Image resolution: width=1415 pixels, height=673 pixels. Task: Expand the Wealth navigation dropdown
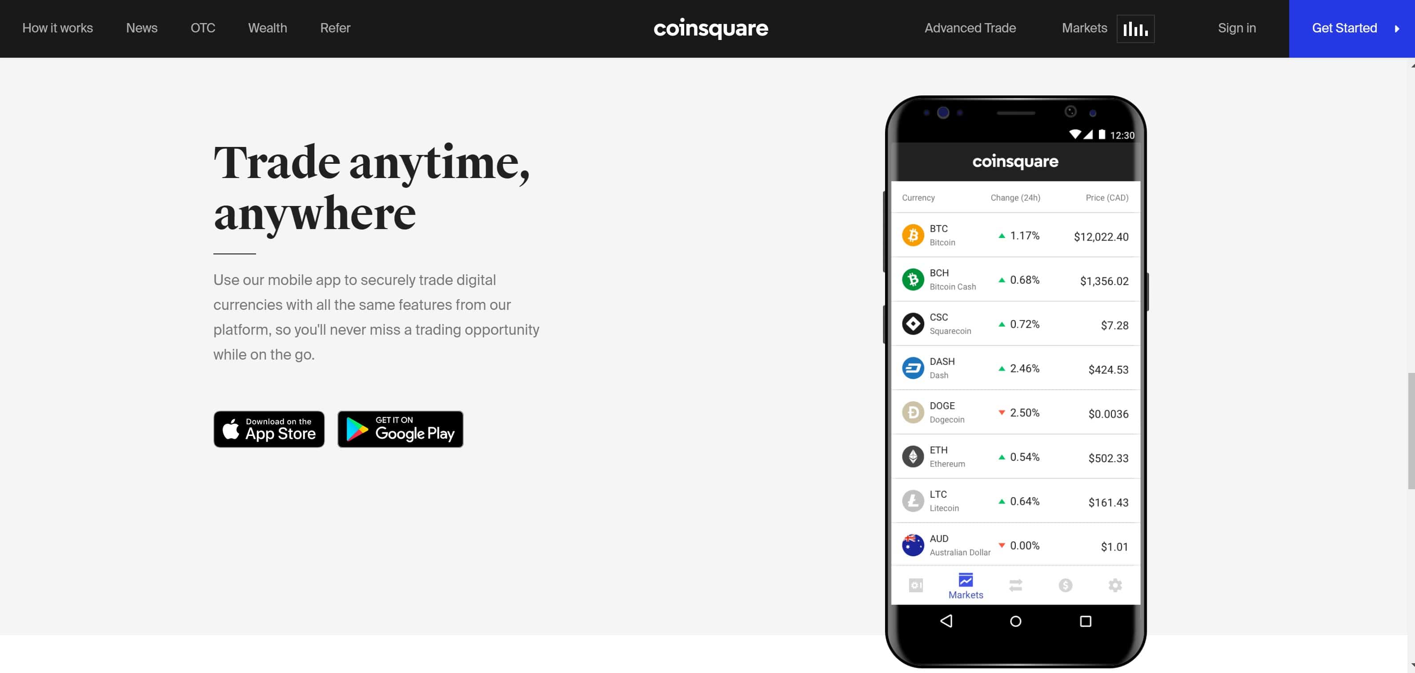point(267,28)
